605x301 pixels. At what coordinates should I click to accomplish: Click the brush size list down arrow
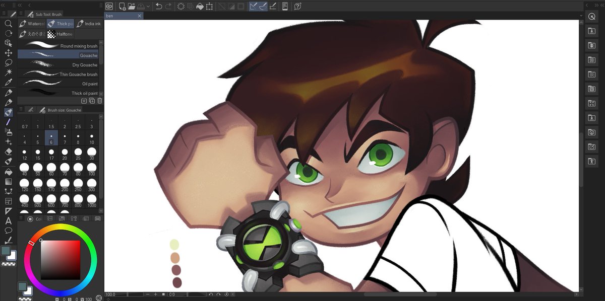(x=101, y=210)
